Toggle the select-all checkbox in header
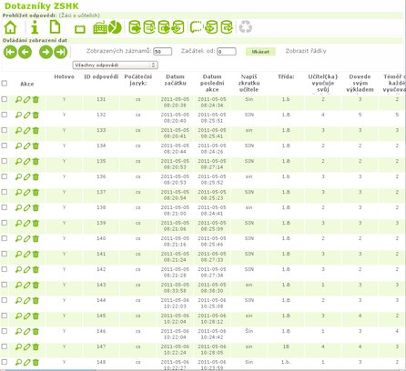Image resolution: width=406 pixels, height=371 pixels. click(x=5, y=83)
